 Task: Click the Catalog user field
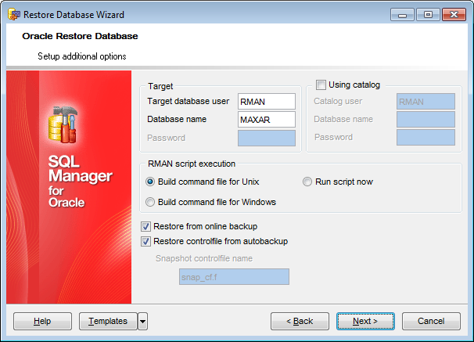(x=426, y=101)
